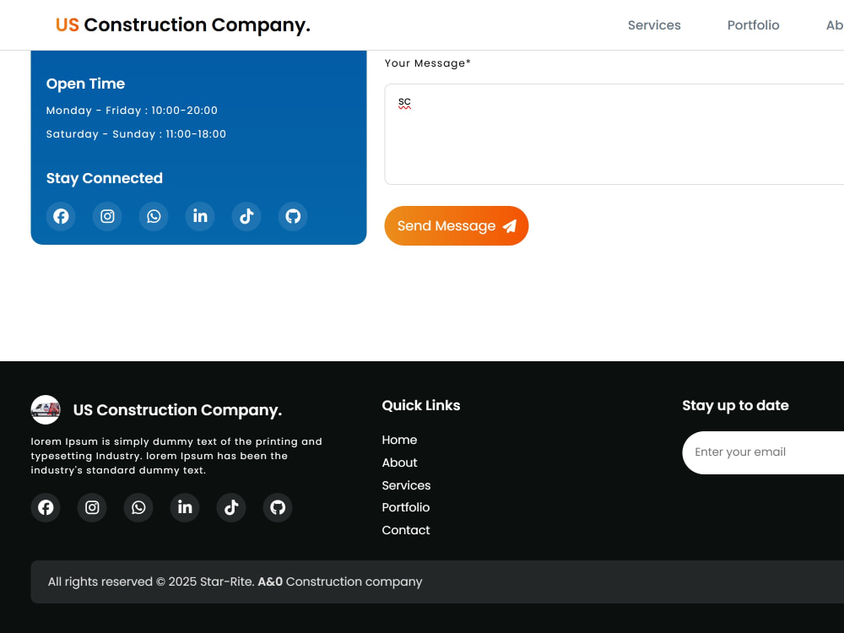Click the Stay up to date heading
This screenshot has width=844, height=633.
coord(735,406)
